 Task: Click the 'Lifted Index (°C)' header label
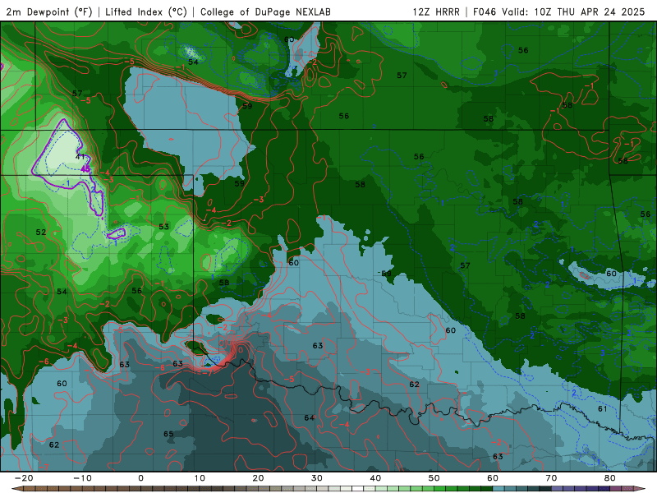click(146, 12)
